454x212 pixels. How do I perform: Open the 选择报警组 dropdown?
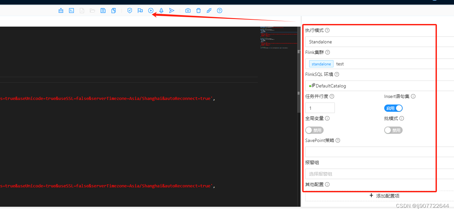[380, 174]
